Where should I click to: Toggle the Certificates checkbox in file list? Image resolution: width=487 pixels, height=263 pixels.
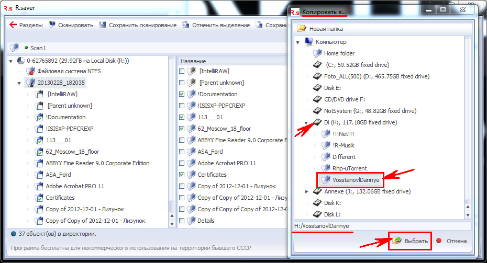(182, 175)
